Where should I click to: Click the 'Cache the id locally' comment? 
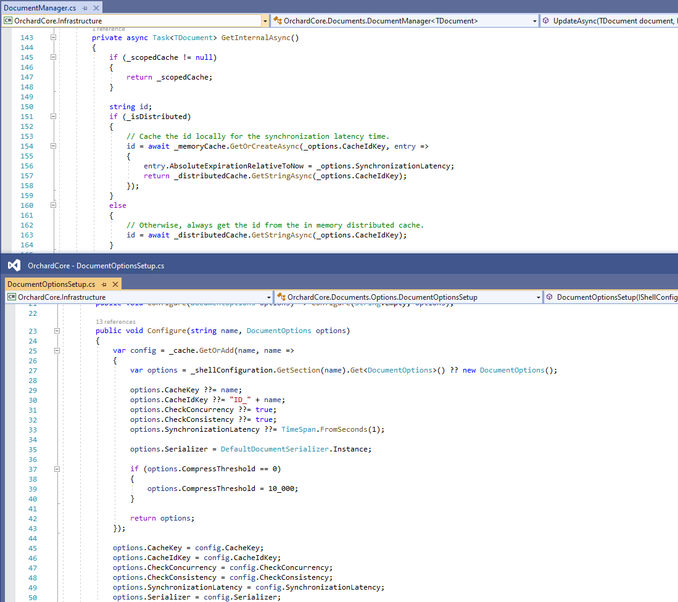tap(258, 136)
